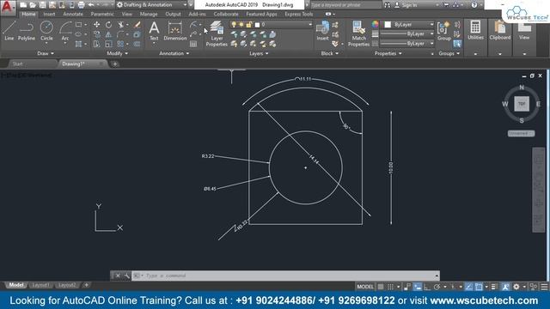
Task: Toggle dynamic input in status bar
Action: coord(418,287)
